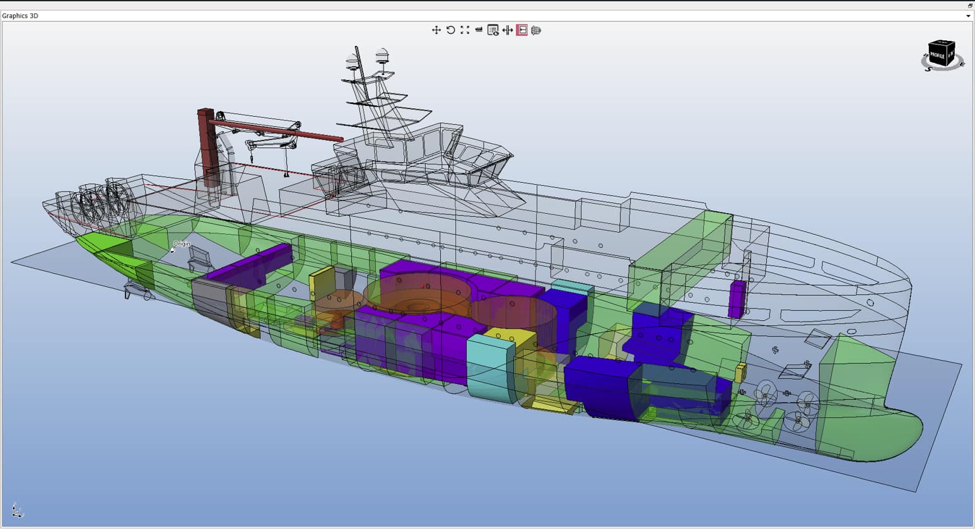This screenshot has height=529, width=975.
Task: Click the Graphics 3D panel title
Action: pos(20,15)
